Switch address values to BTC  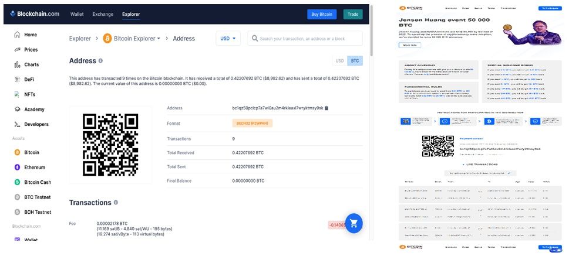(355, 61)
